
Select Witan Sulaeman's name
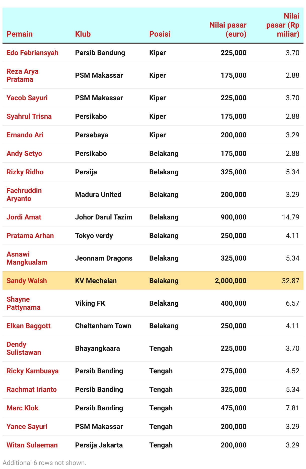click(32, 445)
